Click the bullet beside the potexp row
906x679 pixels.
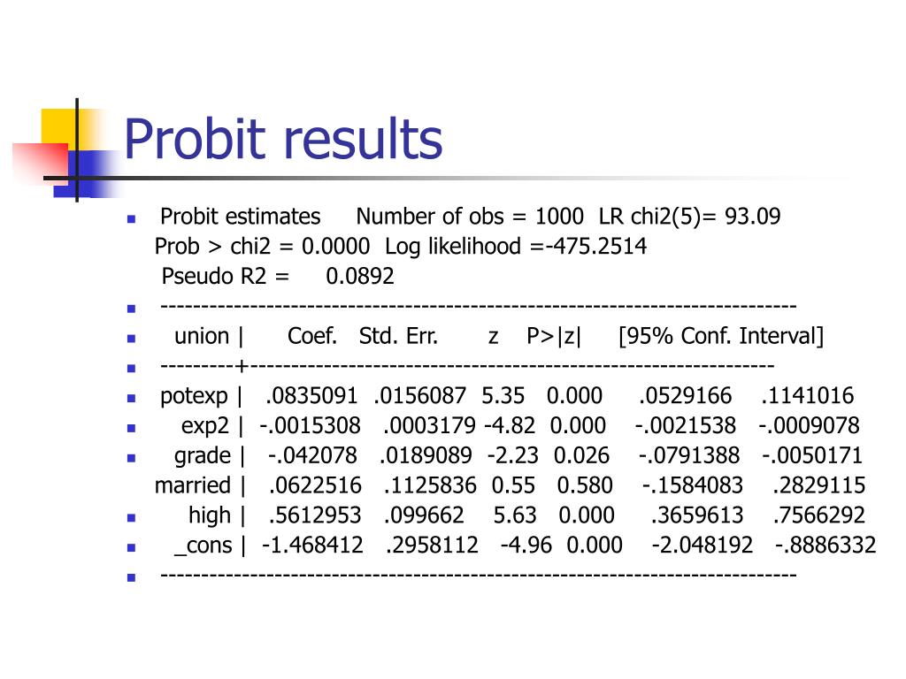pos(131,399)
